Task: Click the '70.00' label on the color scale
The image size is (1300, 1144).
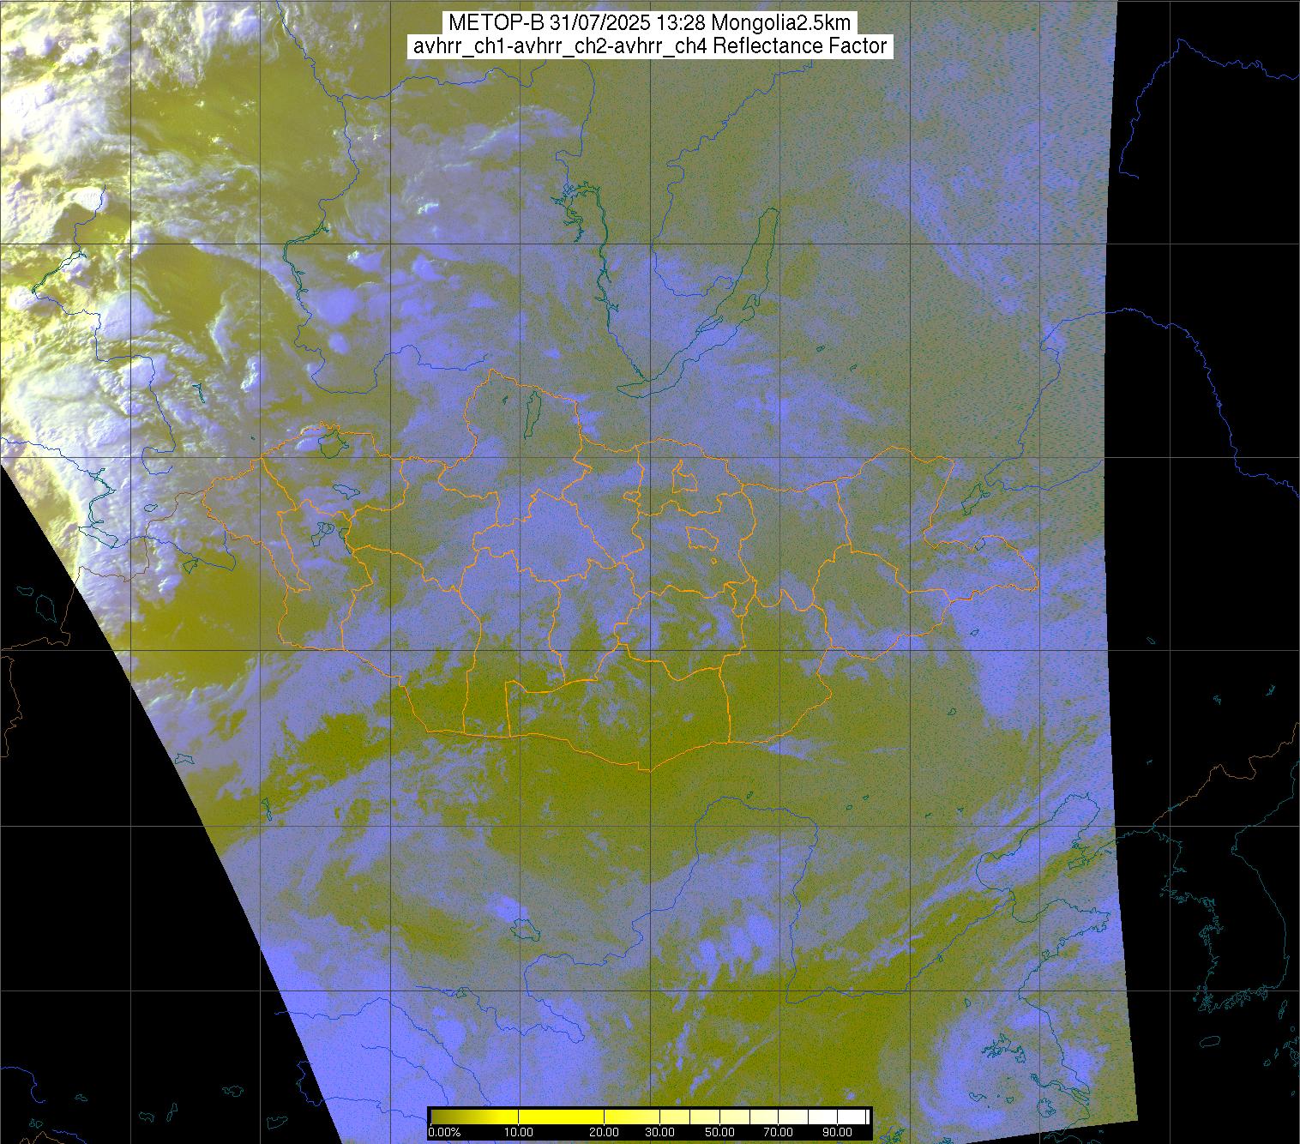Action: [778, 1132]
